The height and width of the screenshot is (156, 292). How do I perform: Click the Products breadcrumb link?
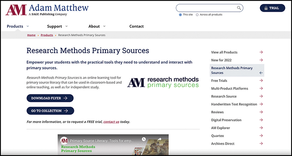(x=47, y=35)
